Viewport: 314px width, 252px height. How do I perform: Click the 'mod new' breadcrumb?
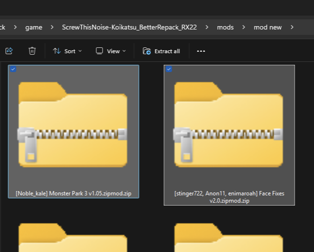(268, 27)
